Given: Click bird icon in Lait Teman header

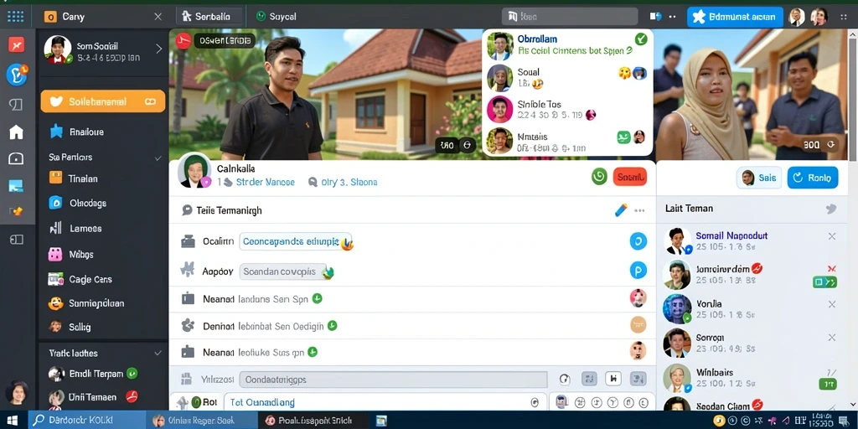Looking at the screenshot, I should [x=831, y=209].
